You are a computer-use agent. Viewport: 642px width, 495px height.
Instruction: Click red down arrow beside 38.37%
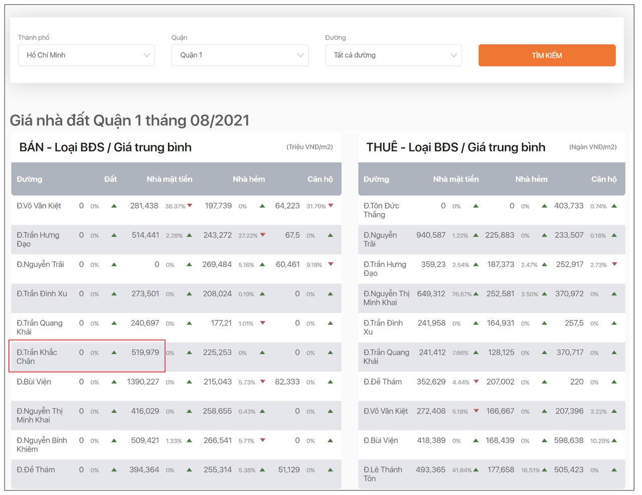coord(190,206)
